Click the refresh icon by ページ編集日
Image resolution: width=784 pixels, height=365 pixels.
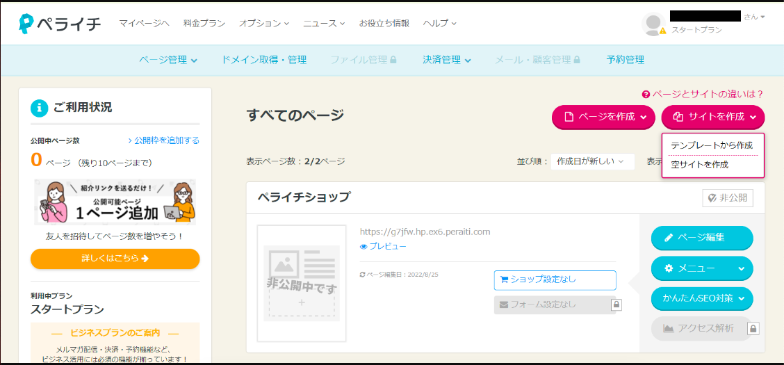point(363,275)
